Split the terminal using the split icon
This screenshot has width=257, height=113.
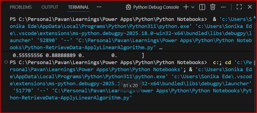tap(202, 7)
